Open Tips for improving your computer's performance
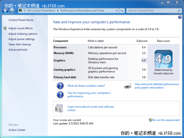The width and height of the screenshot is (184, 138). 89,95
